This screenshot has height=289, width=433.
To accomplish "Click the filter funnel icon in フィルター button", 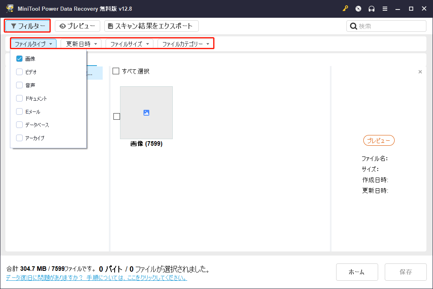I will click(14, 26).
